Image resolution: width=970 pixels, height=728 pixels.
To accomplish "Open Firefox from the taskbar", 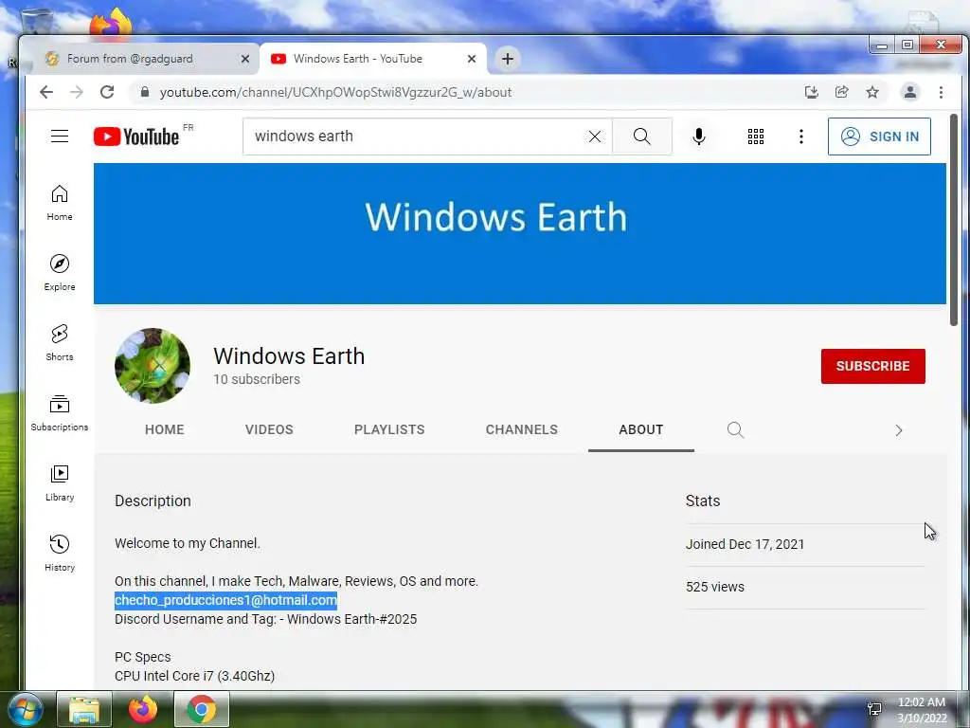I will (142, 709).
